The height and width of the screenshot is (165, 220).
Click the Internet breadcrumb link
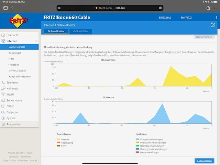49,25
